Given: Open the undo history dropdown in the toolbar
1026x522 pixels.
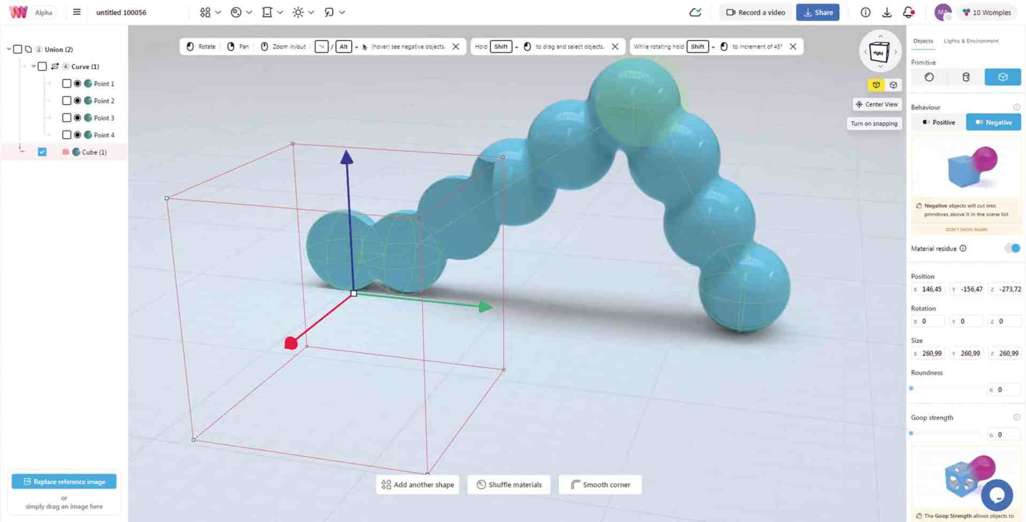Looking at the screenshot, I should click(x=342, y=12).
